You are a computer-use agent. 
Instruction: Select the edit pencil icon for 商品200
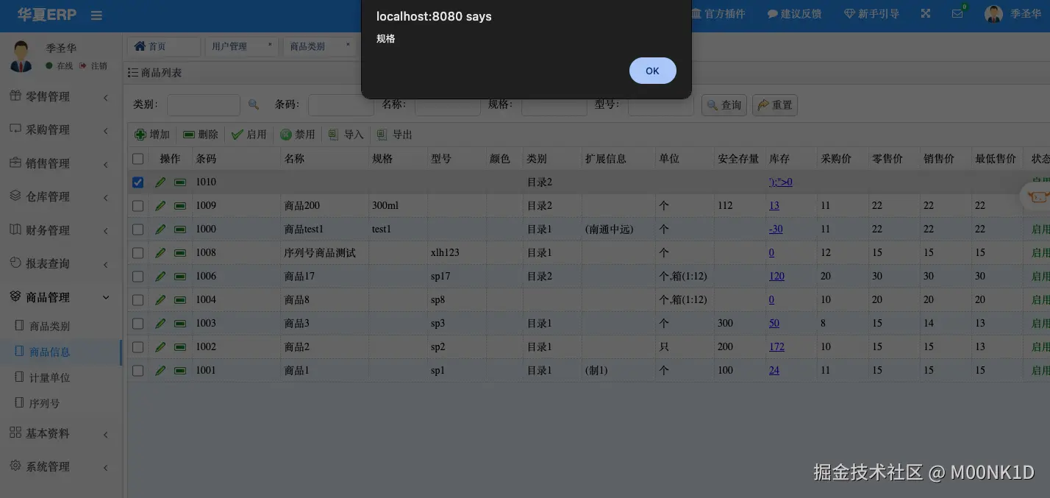coord(160,205)
